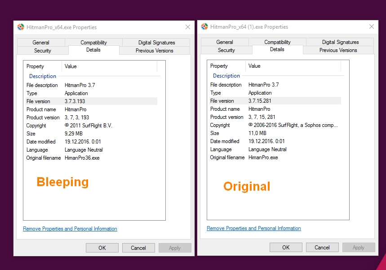
Task: Select File version row showing 3.7.3.193
Action: [x=92, y=101]
